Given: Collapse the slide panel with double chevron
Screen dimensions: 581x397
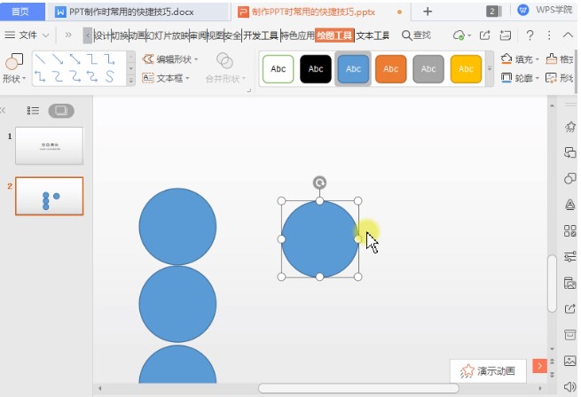Looking at the screenshot, I should (3, 111).
